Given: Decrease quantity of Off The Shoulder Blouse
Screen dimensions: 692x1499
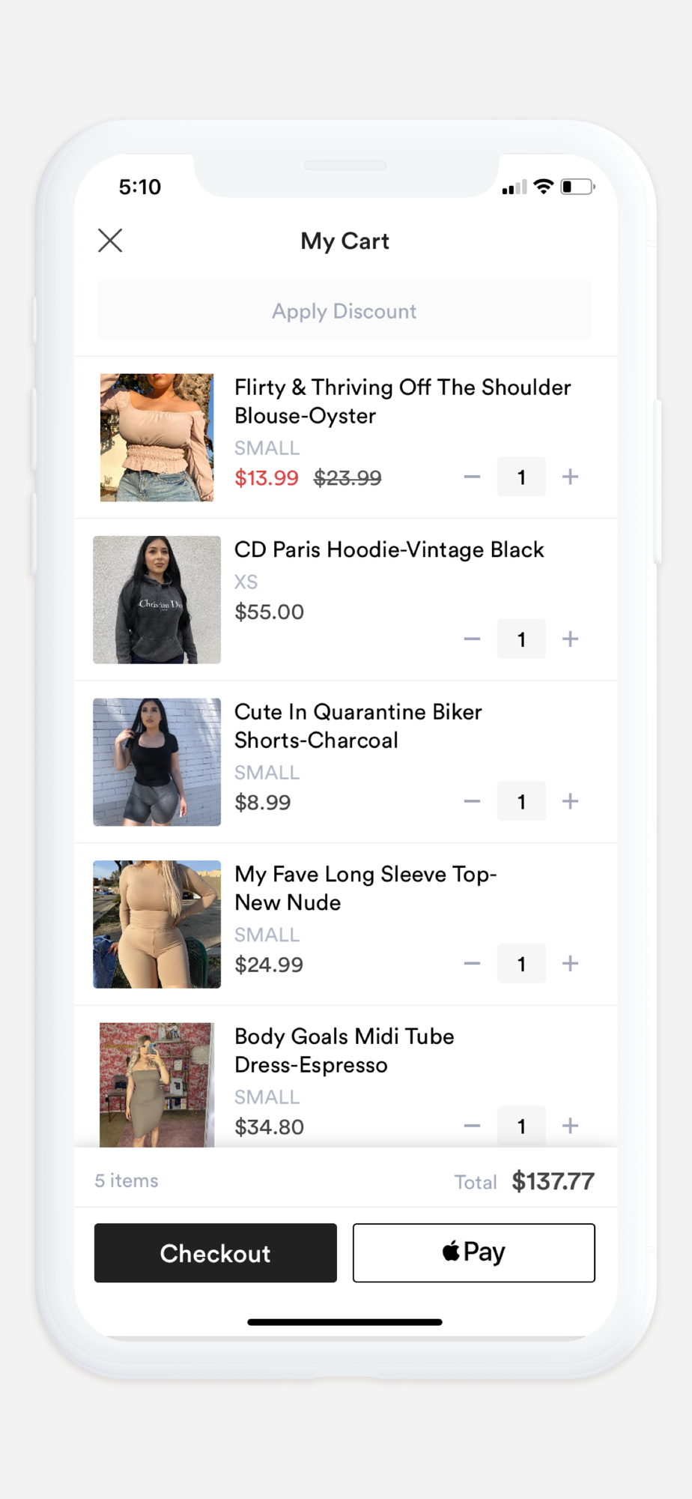Looking at the screenshot, I should [x=472, y=477].
